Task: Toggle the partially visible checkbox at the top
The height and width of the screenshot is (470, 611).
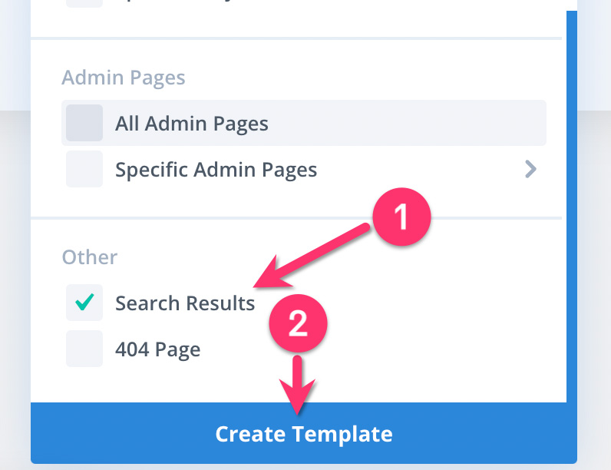Action: [84, 4]
